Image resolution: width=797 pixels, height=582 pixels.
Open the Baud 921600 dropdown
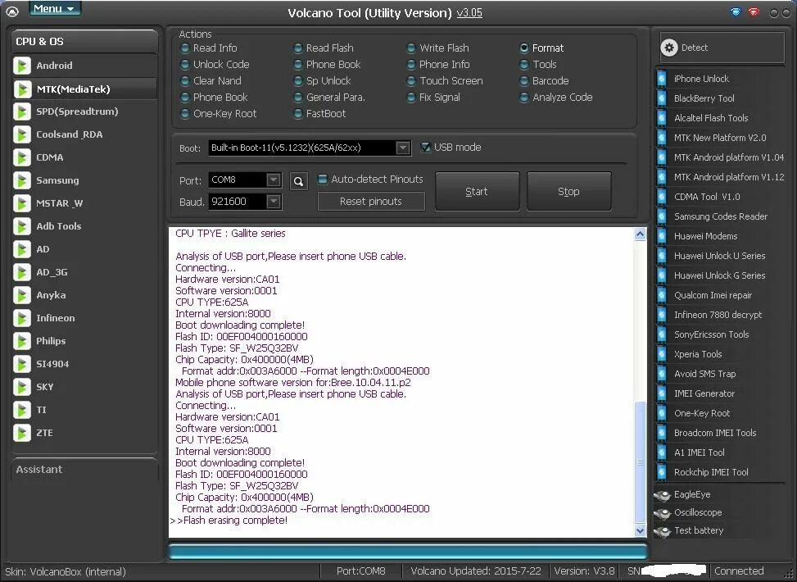click(274, 202)
